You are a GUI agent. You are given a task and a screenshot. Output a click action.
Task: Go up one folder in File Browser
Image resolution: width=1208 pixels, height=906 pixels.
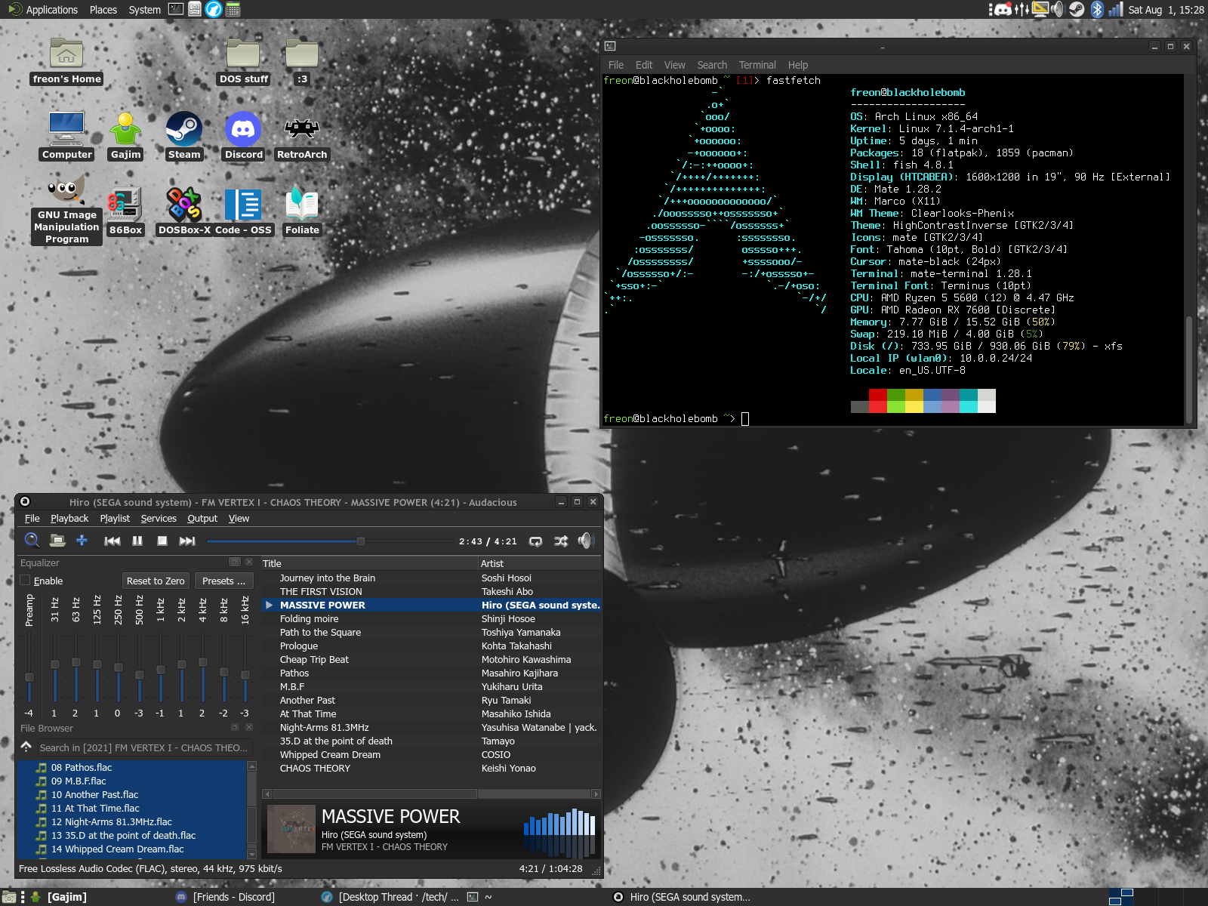point(26,747)
